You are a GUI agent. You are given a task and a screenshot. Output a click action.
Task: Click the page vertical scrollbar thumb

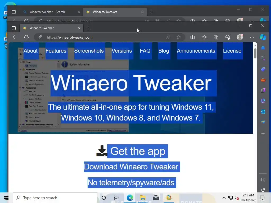coord(255,53)
